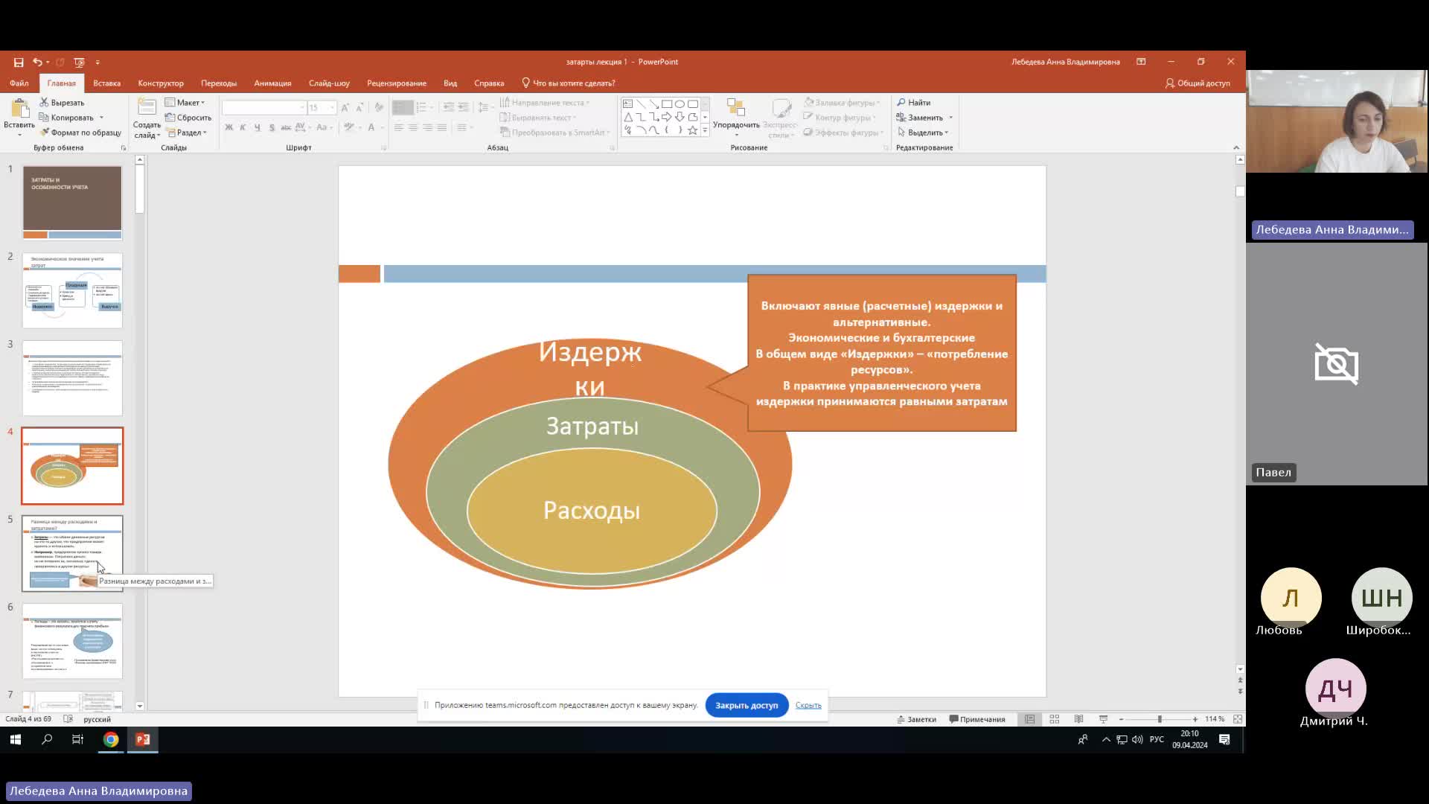Click the zoom out minus button
Viewport: 1429px width, 804px height.
pyautogui.click(x=1122, y=719)
